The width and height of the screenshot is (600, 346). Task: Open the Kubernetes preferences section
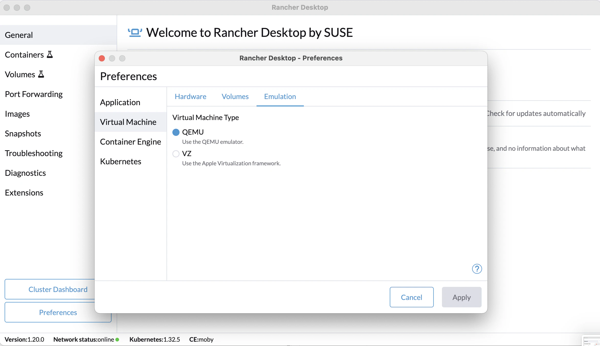[x=131, y=161]
